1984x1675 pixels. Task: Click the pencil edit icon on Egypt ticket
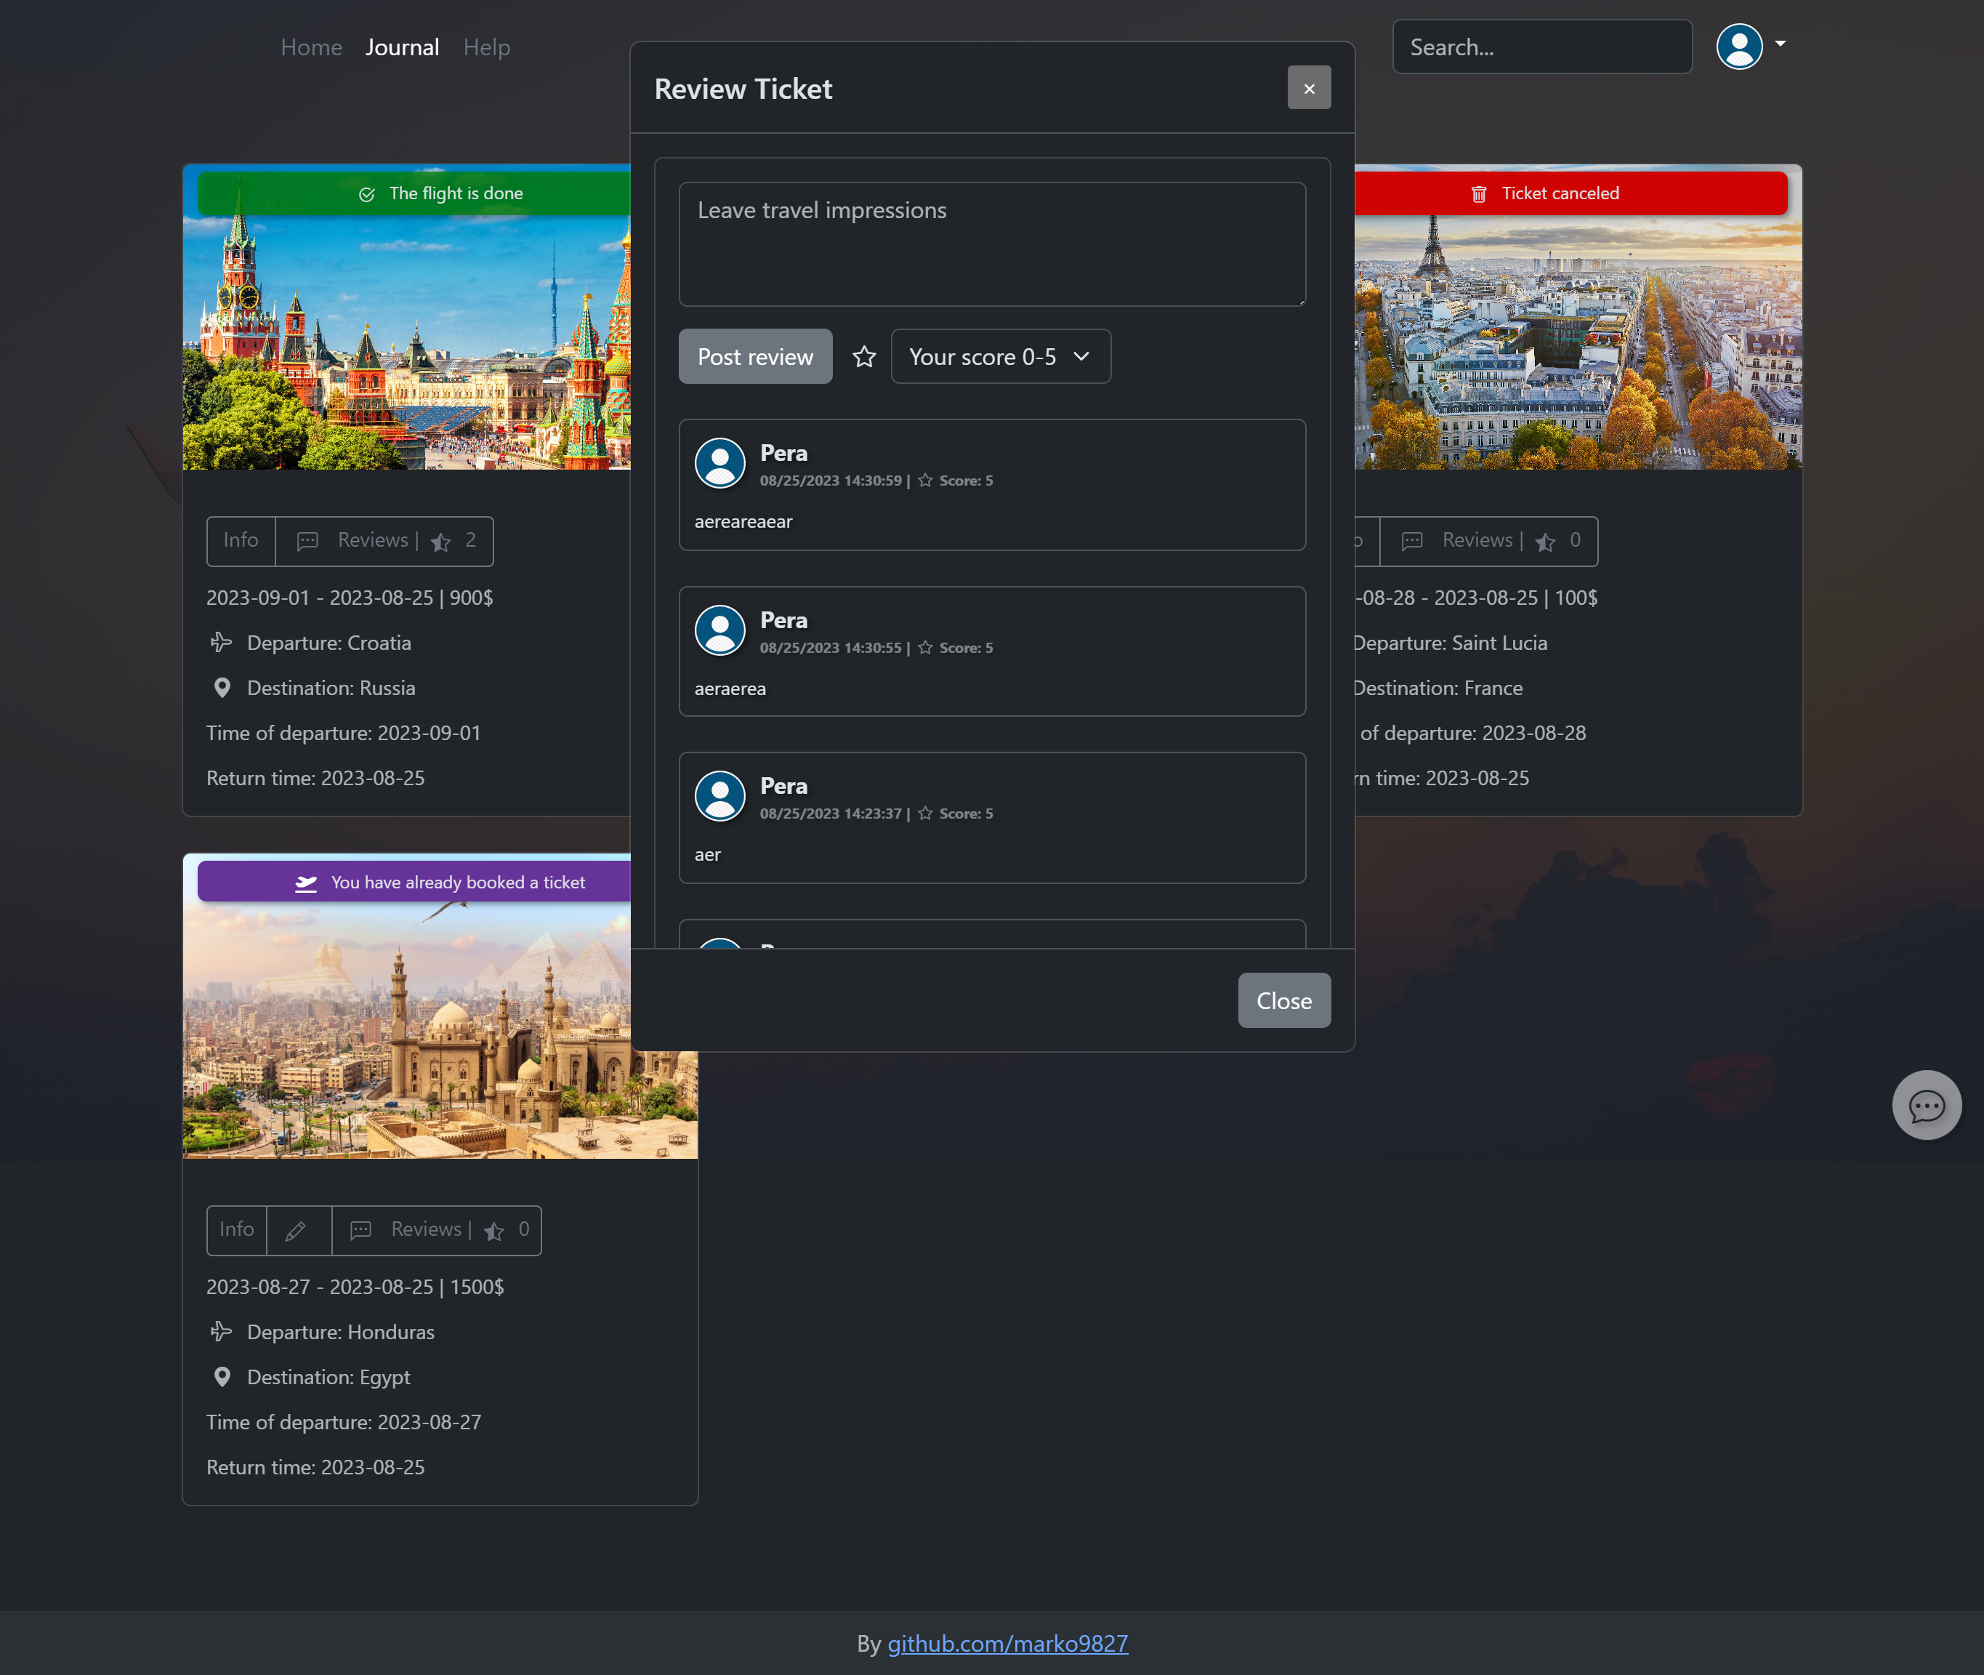(297, 1231)
